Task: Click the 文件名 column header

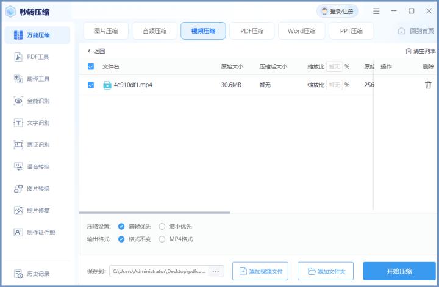Action: click(110, 66)
